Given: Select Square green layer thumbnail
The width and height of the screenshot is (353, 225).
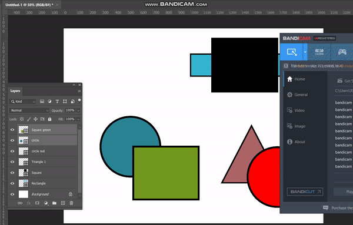Looking at the screenshot, I should (24, 130).
